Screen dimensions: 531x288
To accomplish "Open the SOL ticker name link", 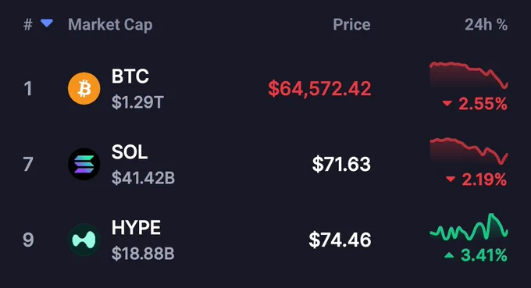I will pyautogui.click(x=130, y=152).
